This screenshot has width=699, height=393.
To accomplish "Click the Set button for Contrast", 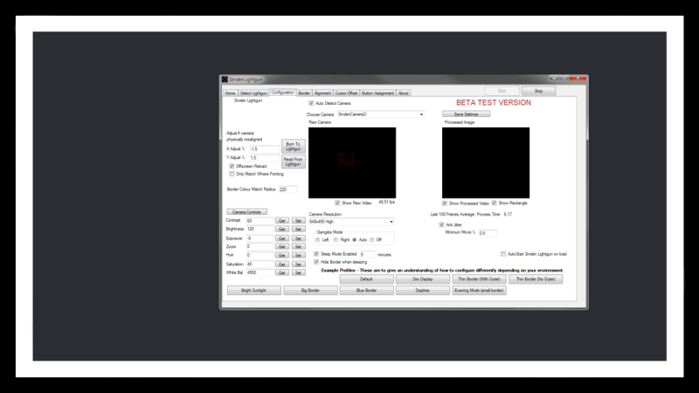I will 298,221.
